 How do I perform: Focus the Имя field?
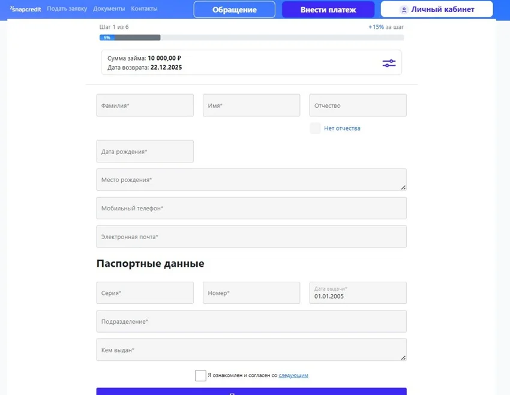coord(251,105)
